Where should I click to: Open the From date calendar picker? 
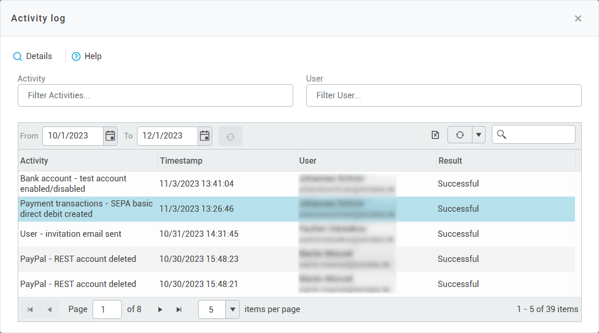tap(110, 136)
